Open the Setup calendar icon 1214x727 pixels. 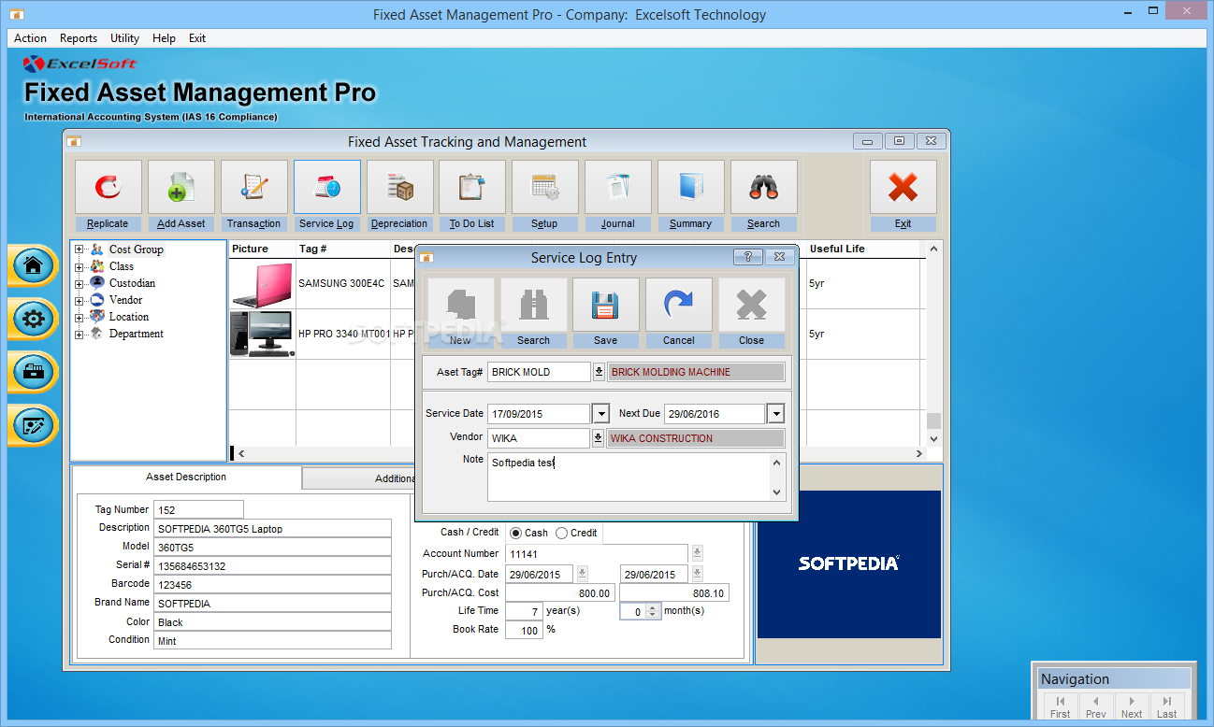(x=545, y=187)
